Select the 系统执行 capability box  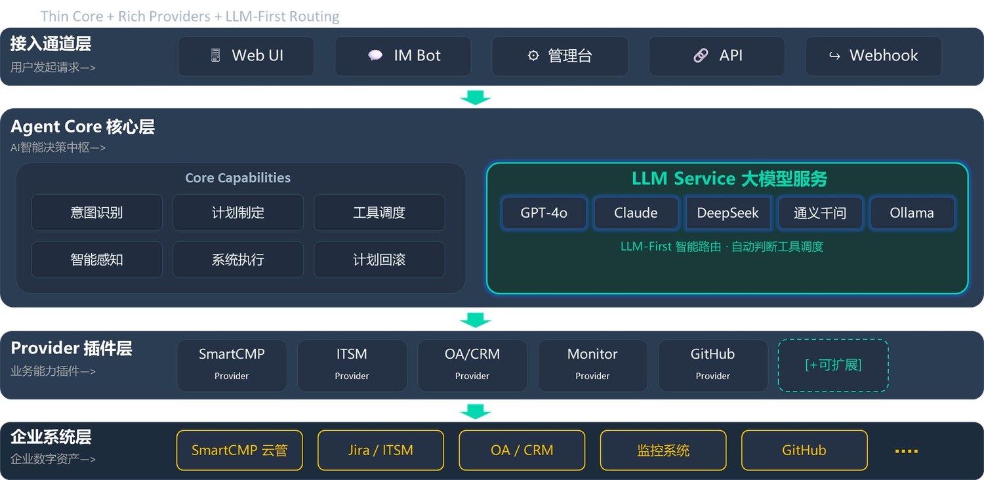238,260
